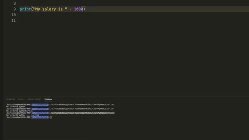Click line number 8 in the gutter
The image size is (249, 140).
pos(15,3)
